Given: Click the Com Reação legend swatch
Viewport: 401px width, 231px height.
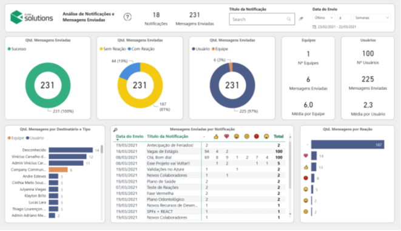Looking at the screenshot, I should tap(129, 49).
